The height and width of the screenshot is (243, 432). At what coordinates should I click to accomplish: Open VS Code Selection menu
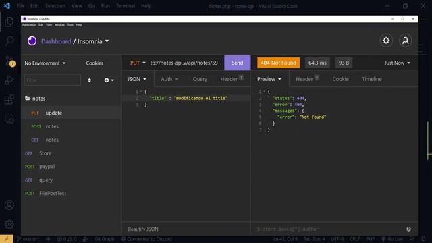(x=55, y=6)
